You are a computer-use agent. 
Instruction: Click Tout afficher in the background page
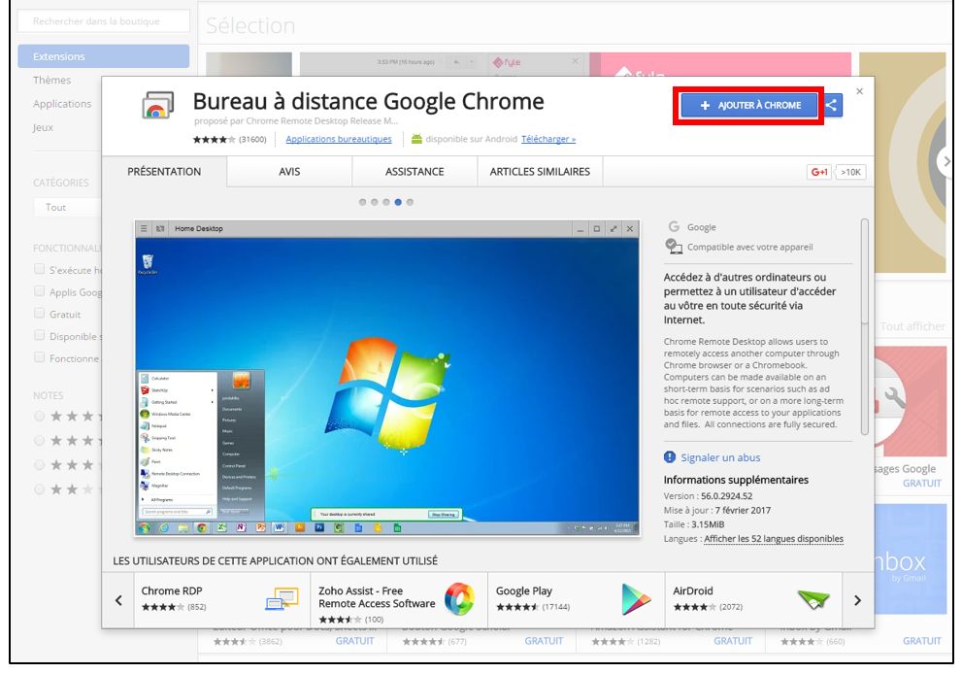pyautogui.click(x=912, y=326)
